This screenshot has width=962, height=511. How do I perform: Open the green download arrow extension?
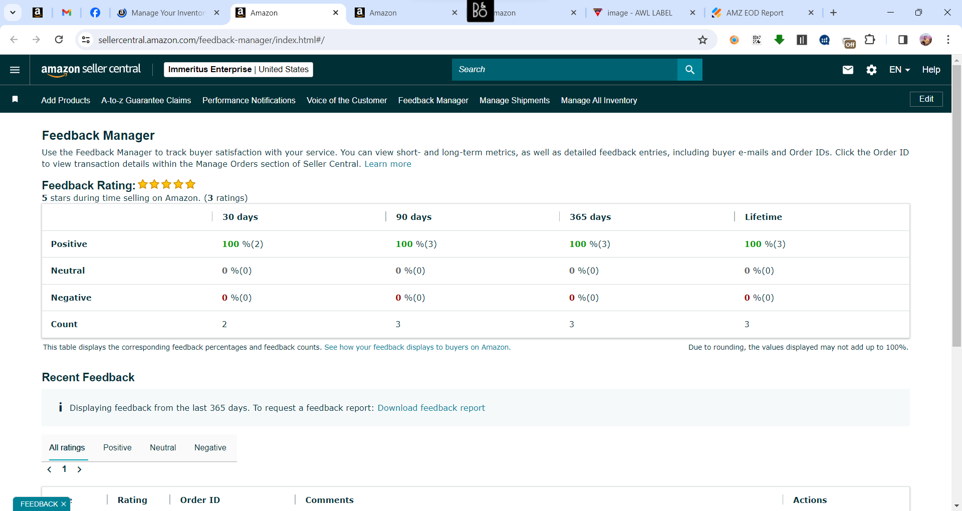coord(779,40)
